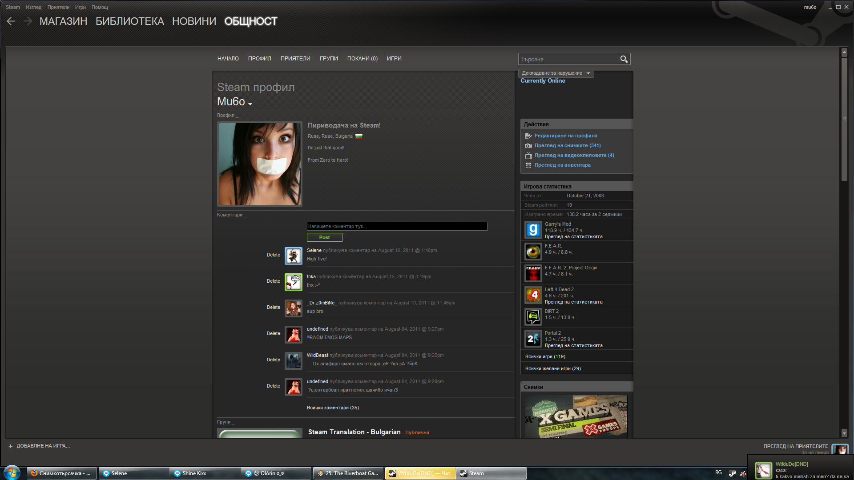This screenshot has height=480, width=854.
Task: Click the inventory icon
Action: [528, 165]
